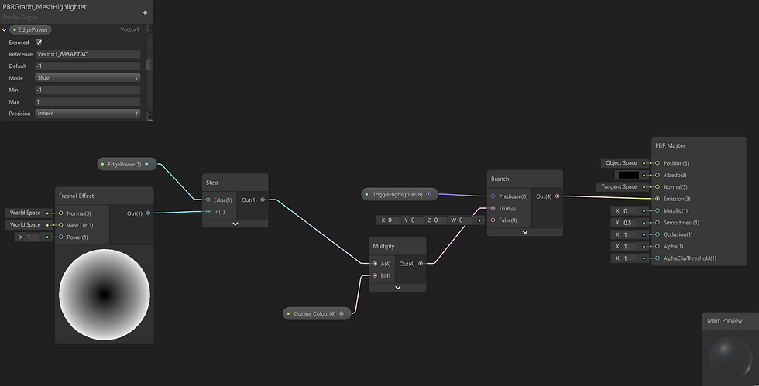
Task: Edit the Fresnel Power X value field
Action: (33, 237)
